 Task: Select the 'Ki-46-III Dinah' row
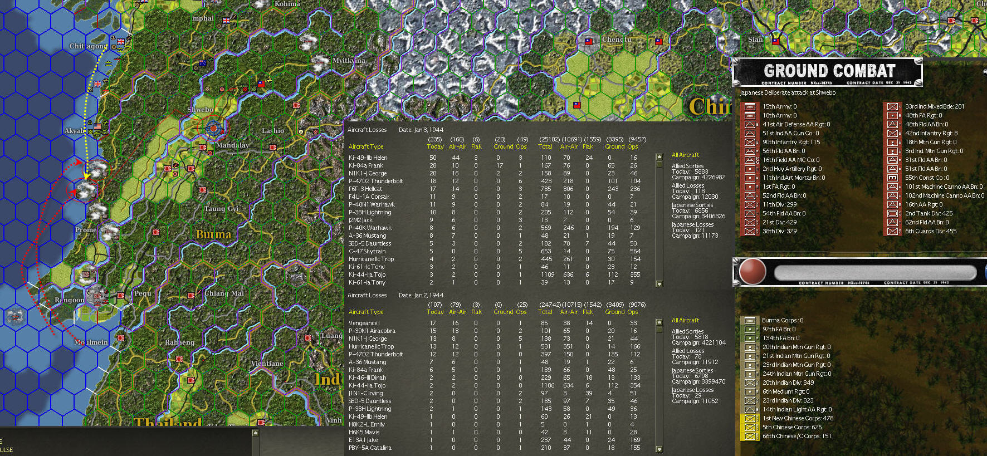coord(495,377)
